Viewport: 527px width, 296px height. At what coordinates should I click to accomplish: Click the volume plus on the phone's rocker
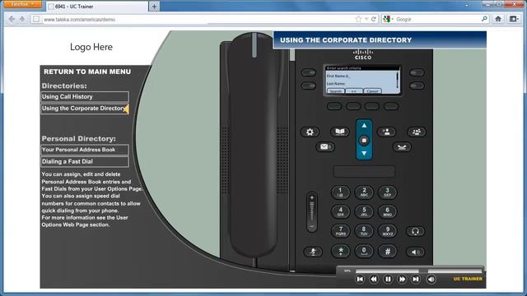pyautogui.click(x=312, y=198)
